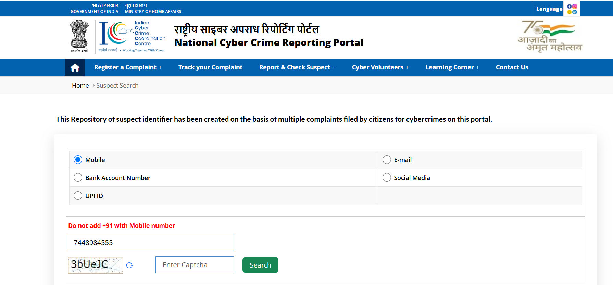Choose the E-mail radio button

tap(387, 160)
